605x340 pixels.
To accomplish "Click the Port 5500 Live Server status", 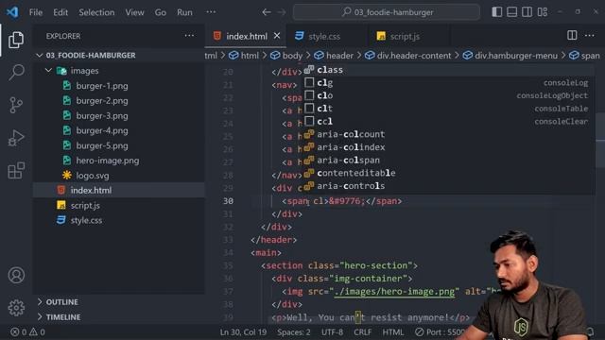I will pos(440,331).
